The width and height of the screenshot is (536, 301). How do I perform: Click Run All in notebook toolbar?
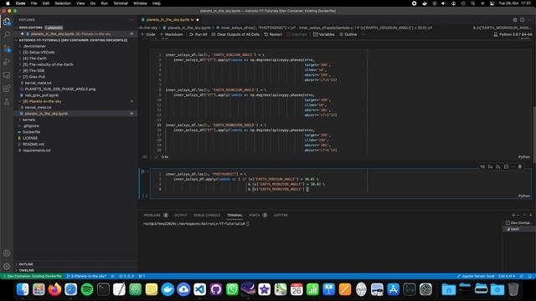pos(198,34)
